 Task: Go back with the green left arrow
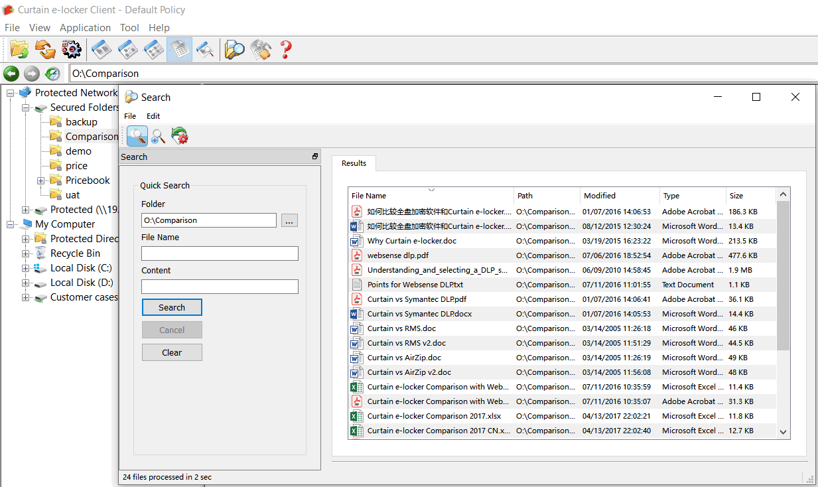tap(11, 74)
